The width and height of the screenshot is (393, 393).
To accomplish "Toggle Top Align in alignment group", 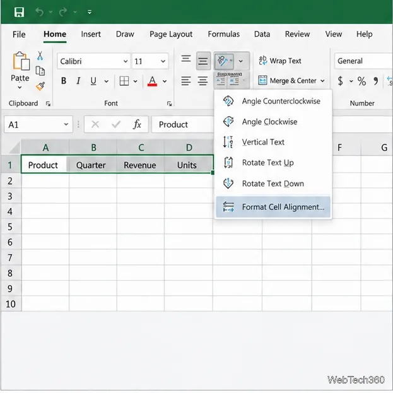I will [186, 60].
